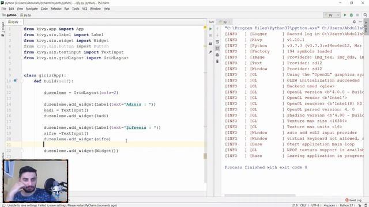
Task: Stop process in the Run panel sidebar
Action: click(210, 35)
